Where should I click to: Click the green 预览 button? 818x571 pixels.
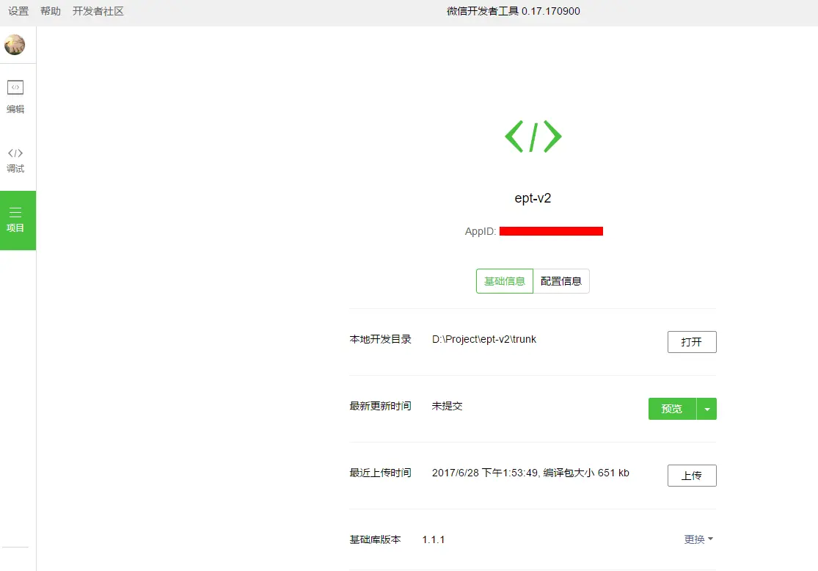click(x=672, y=409)
